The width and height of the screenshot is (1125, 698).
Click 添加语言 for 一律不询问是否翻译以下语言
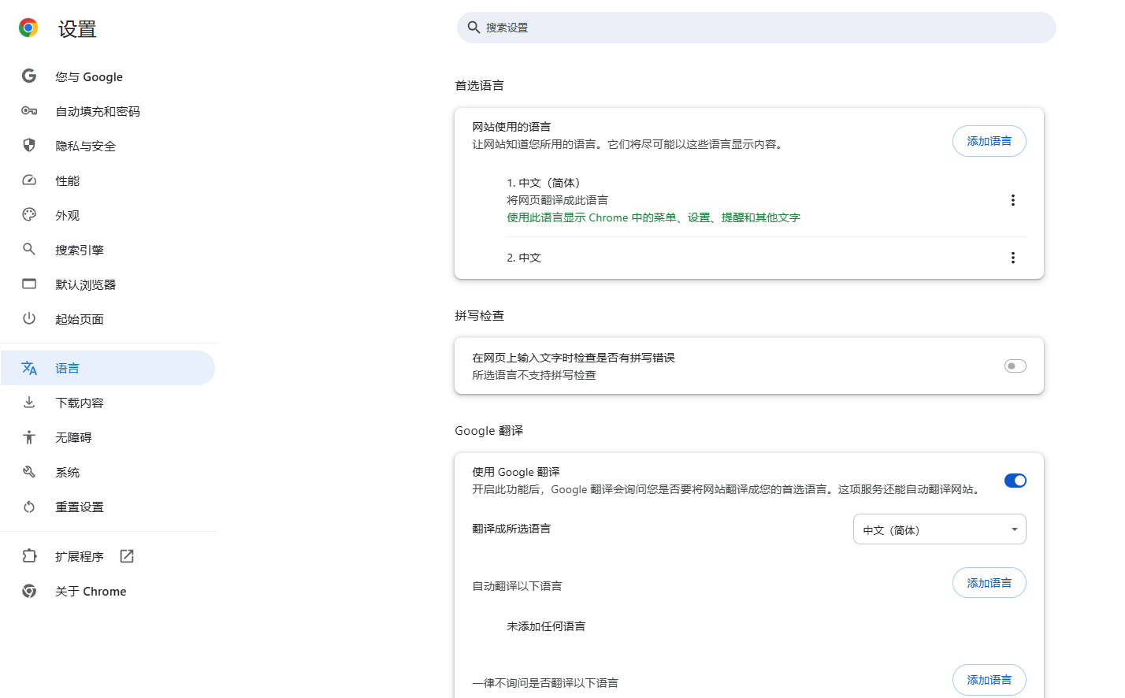(x=989, y=680)
